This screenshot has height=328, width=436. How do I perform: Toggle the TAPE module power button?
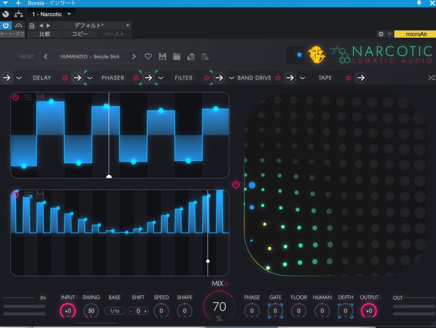(x=349, y=78)
